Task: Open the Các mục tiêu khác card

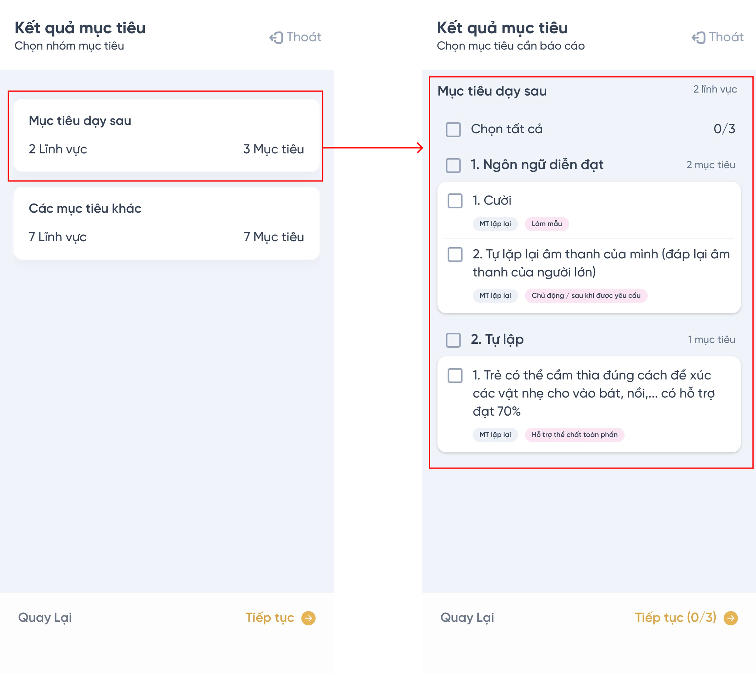Action: tap(166, 223)
